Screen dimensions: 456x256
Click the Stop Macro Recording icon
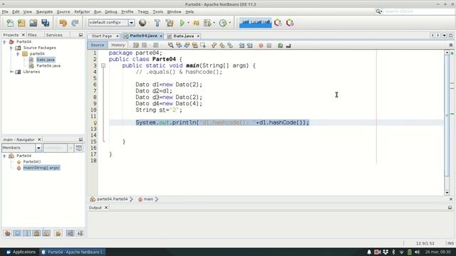[x=269, y=46]
